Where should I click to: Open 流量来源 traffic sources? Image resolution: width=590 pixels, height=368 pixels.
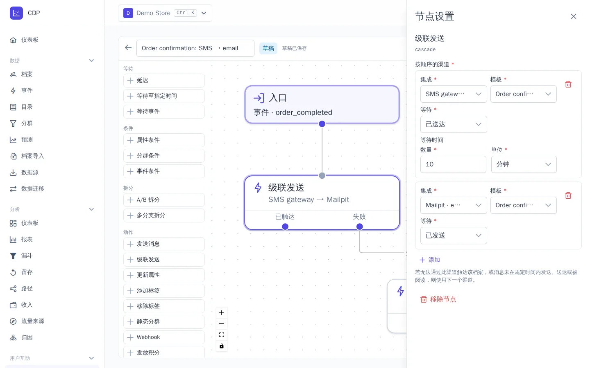[52, 321]
